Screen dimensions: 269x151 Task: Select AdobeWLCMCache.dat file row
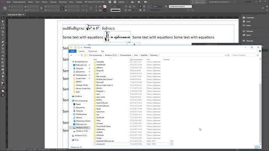133,141
